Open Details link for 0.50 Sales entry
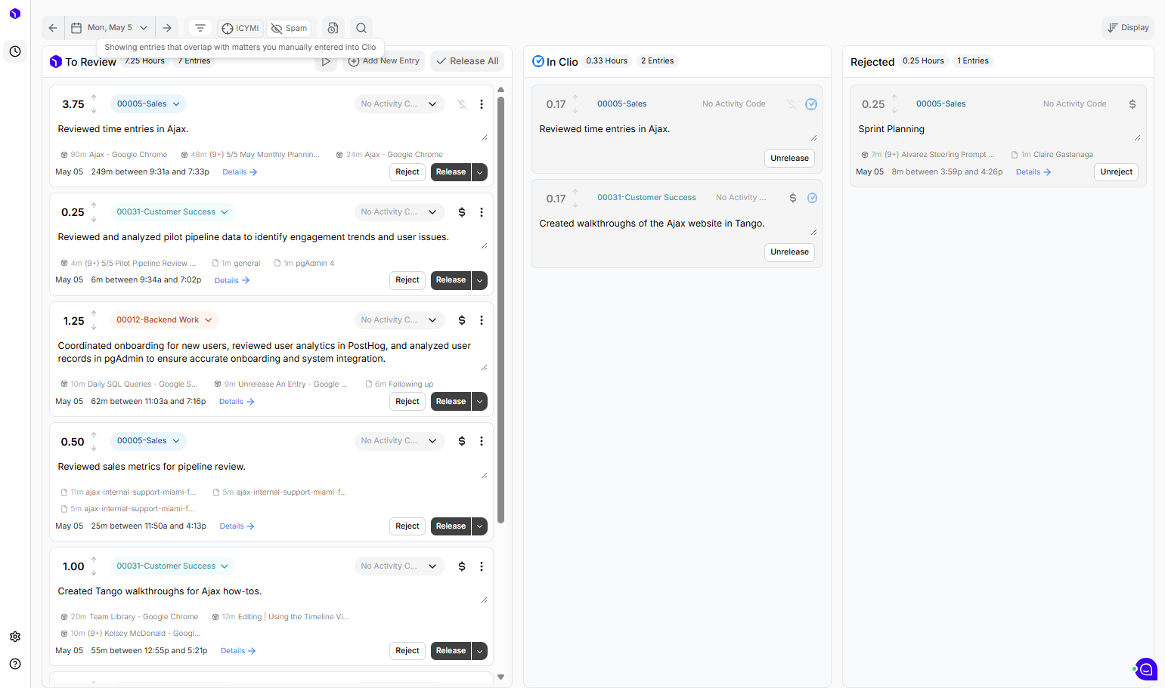 237,526
